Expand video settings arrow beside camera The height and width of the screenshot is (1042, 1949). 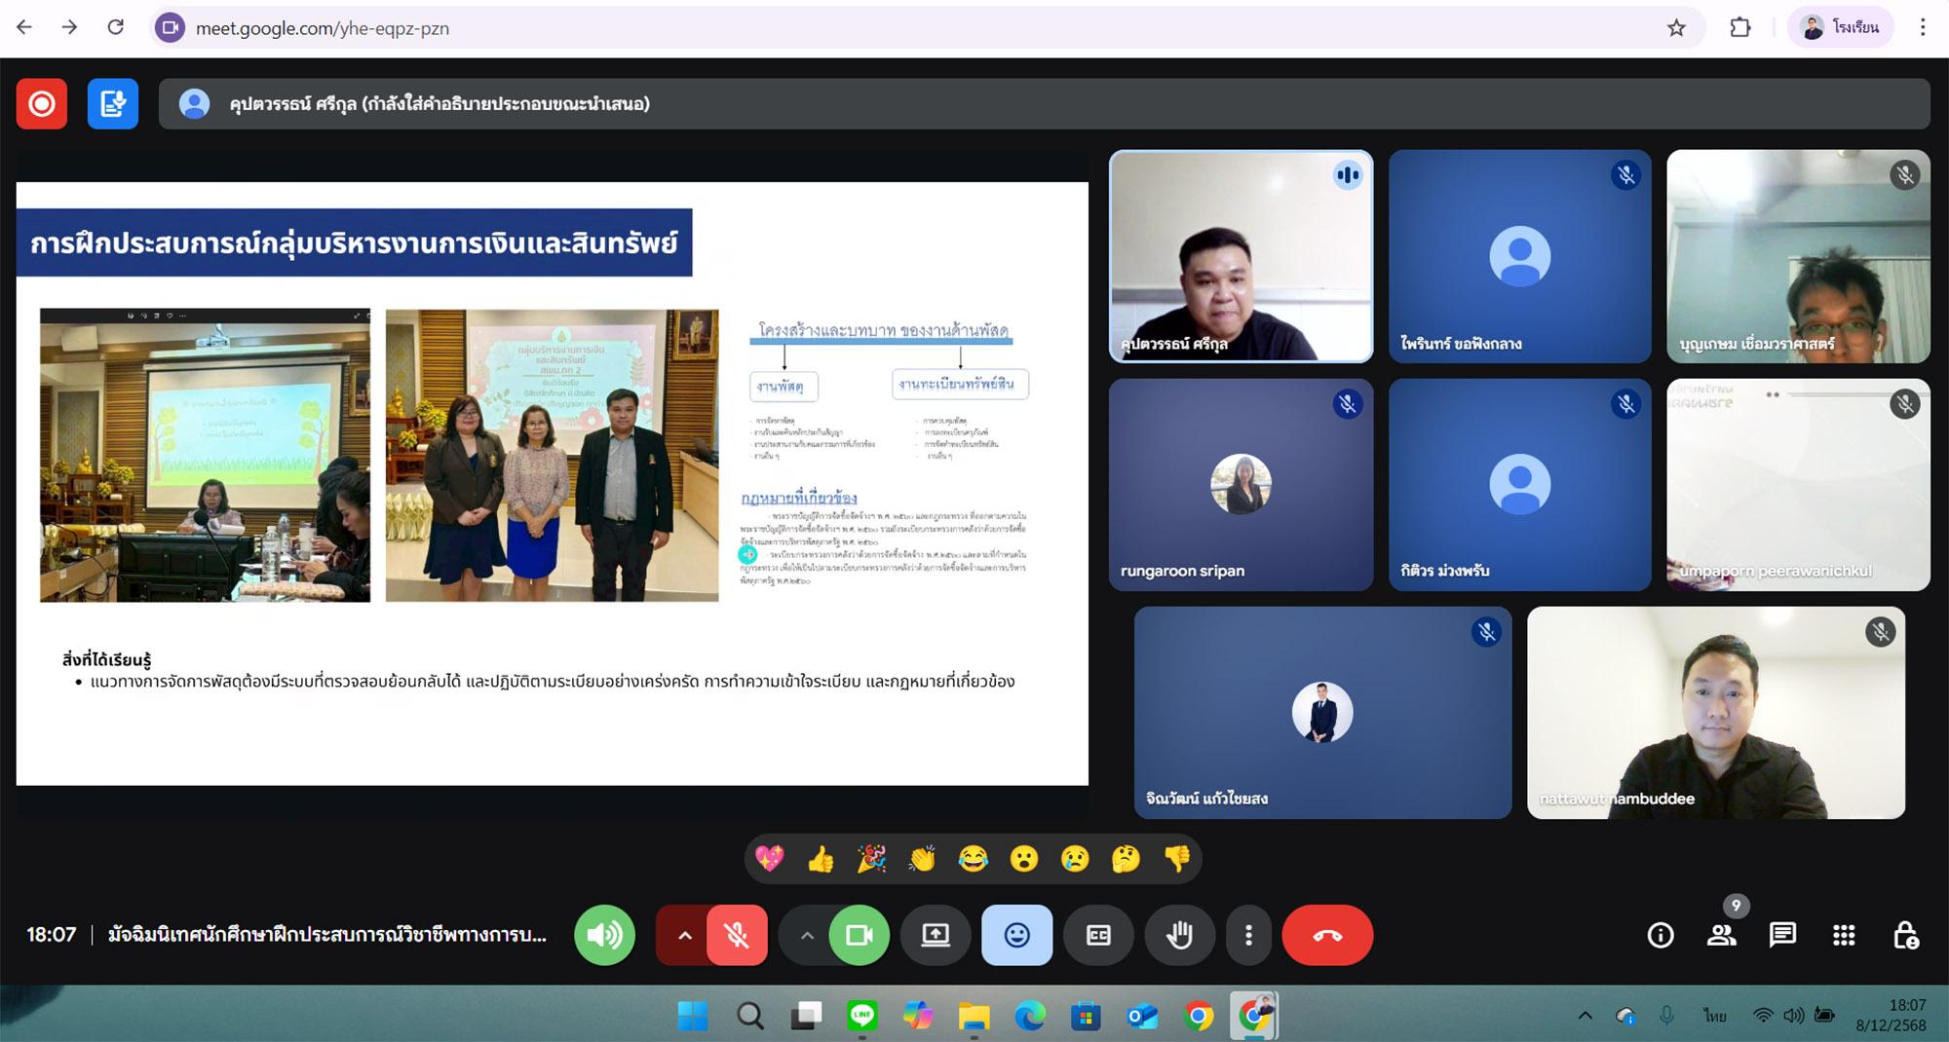click(807, 935)
